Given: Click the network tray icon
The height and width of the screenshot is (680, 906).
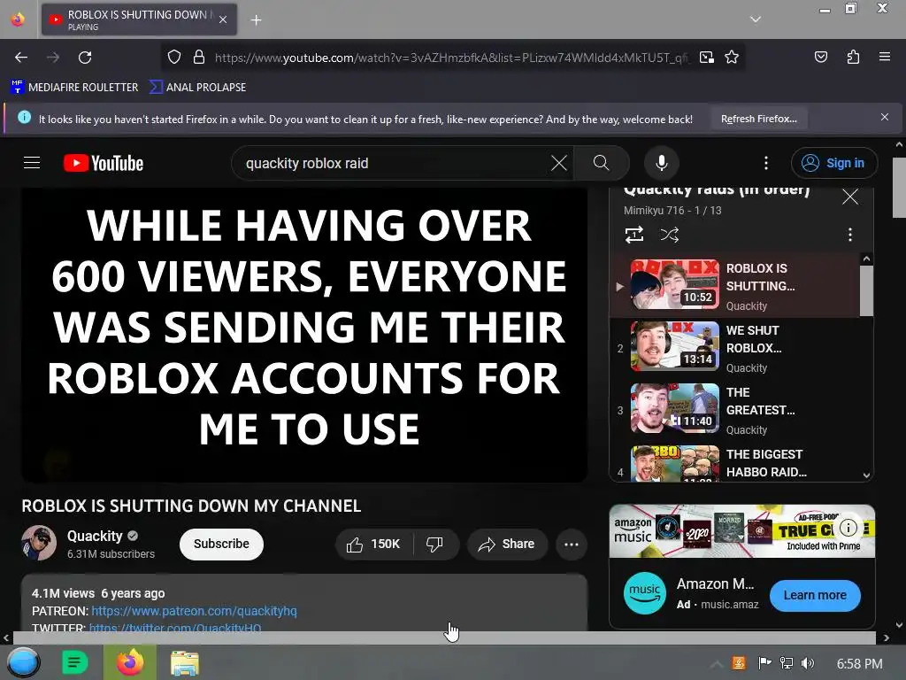Looking at the screenshot, I should tap(786, 663).
